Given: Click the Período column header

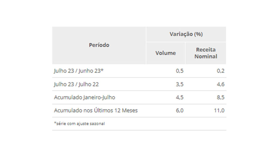Looking at the screenshot, I should pyautogui.click(x=99, y=45).
